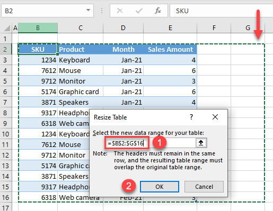273x211 pixels.
Task: Click the table range input field
Action: (x=150, y=143)
